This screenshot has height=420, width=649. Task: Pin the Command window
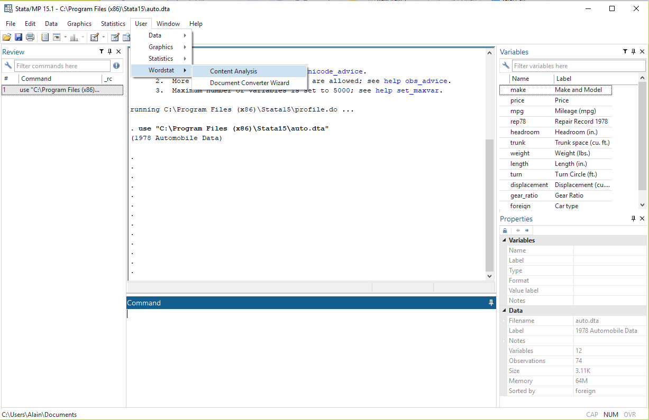(x=491, y=303)
